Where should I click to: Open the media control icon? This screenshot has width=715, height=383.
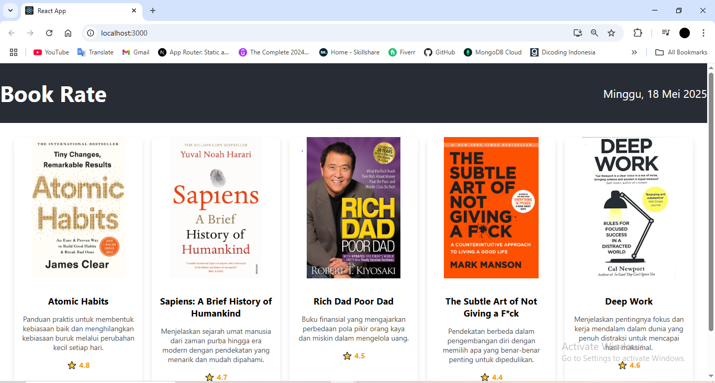[x=666, y=33]
